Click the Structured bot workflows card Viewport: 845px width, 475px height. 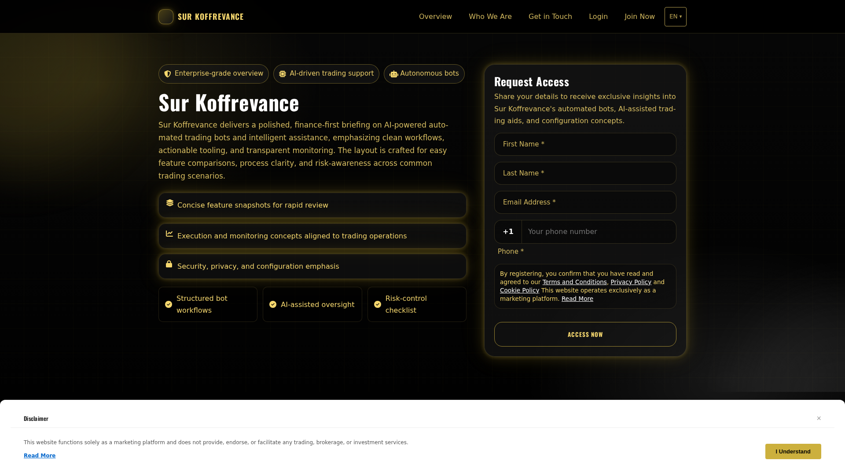[208, 304]
